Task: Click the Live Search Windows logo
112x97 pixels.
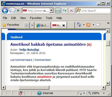Action: [x=79, y=10]
